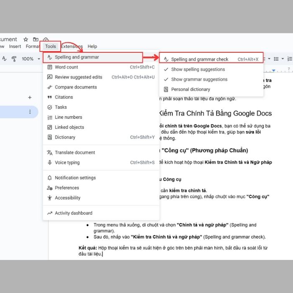
Task: Open bulleted list style dropdown arrow
Action: point(283,59)
